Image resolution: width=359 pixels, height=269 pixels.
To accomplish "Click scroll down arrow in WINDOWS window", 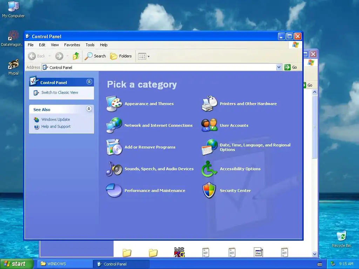I will (x=314, y=254).
